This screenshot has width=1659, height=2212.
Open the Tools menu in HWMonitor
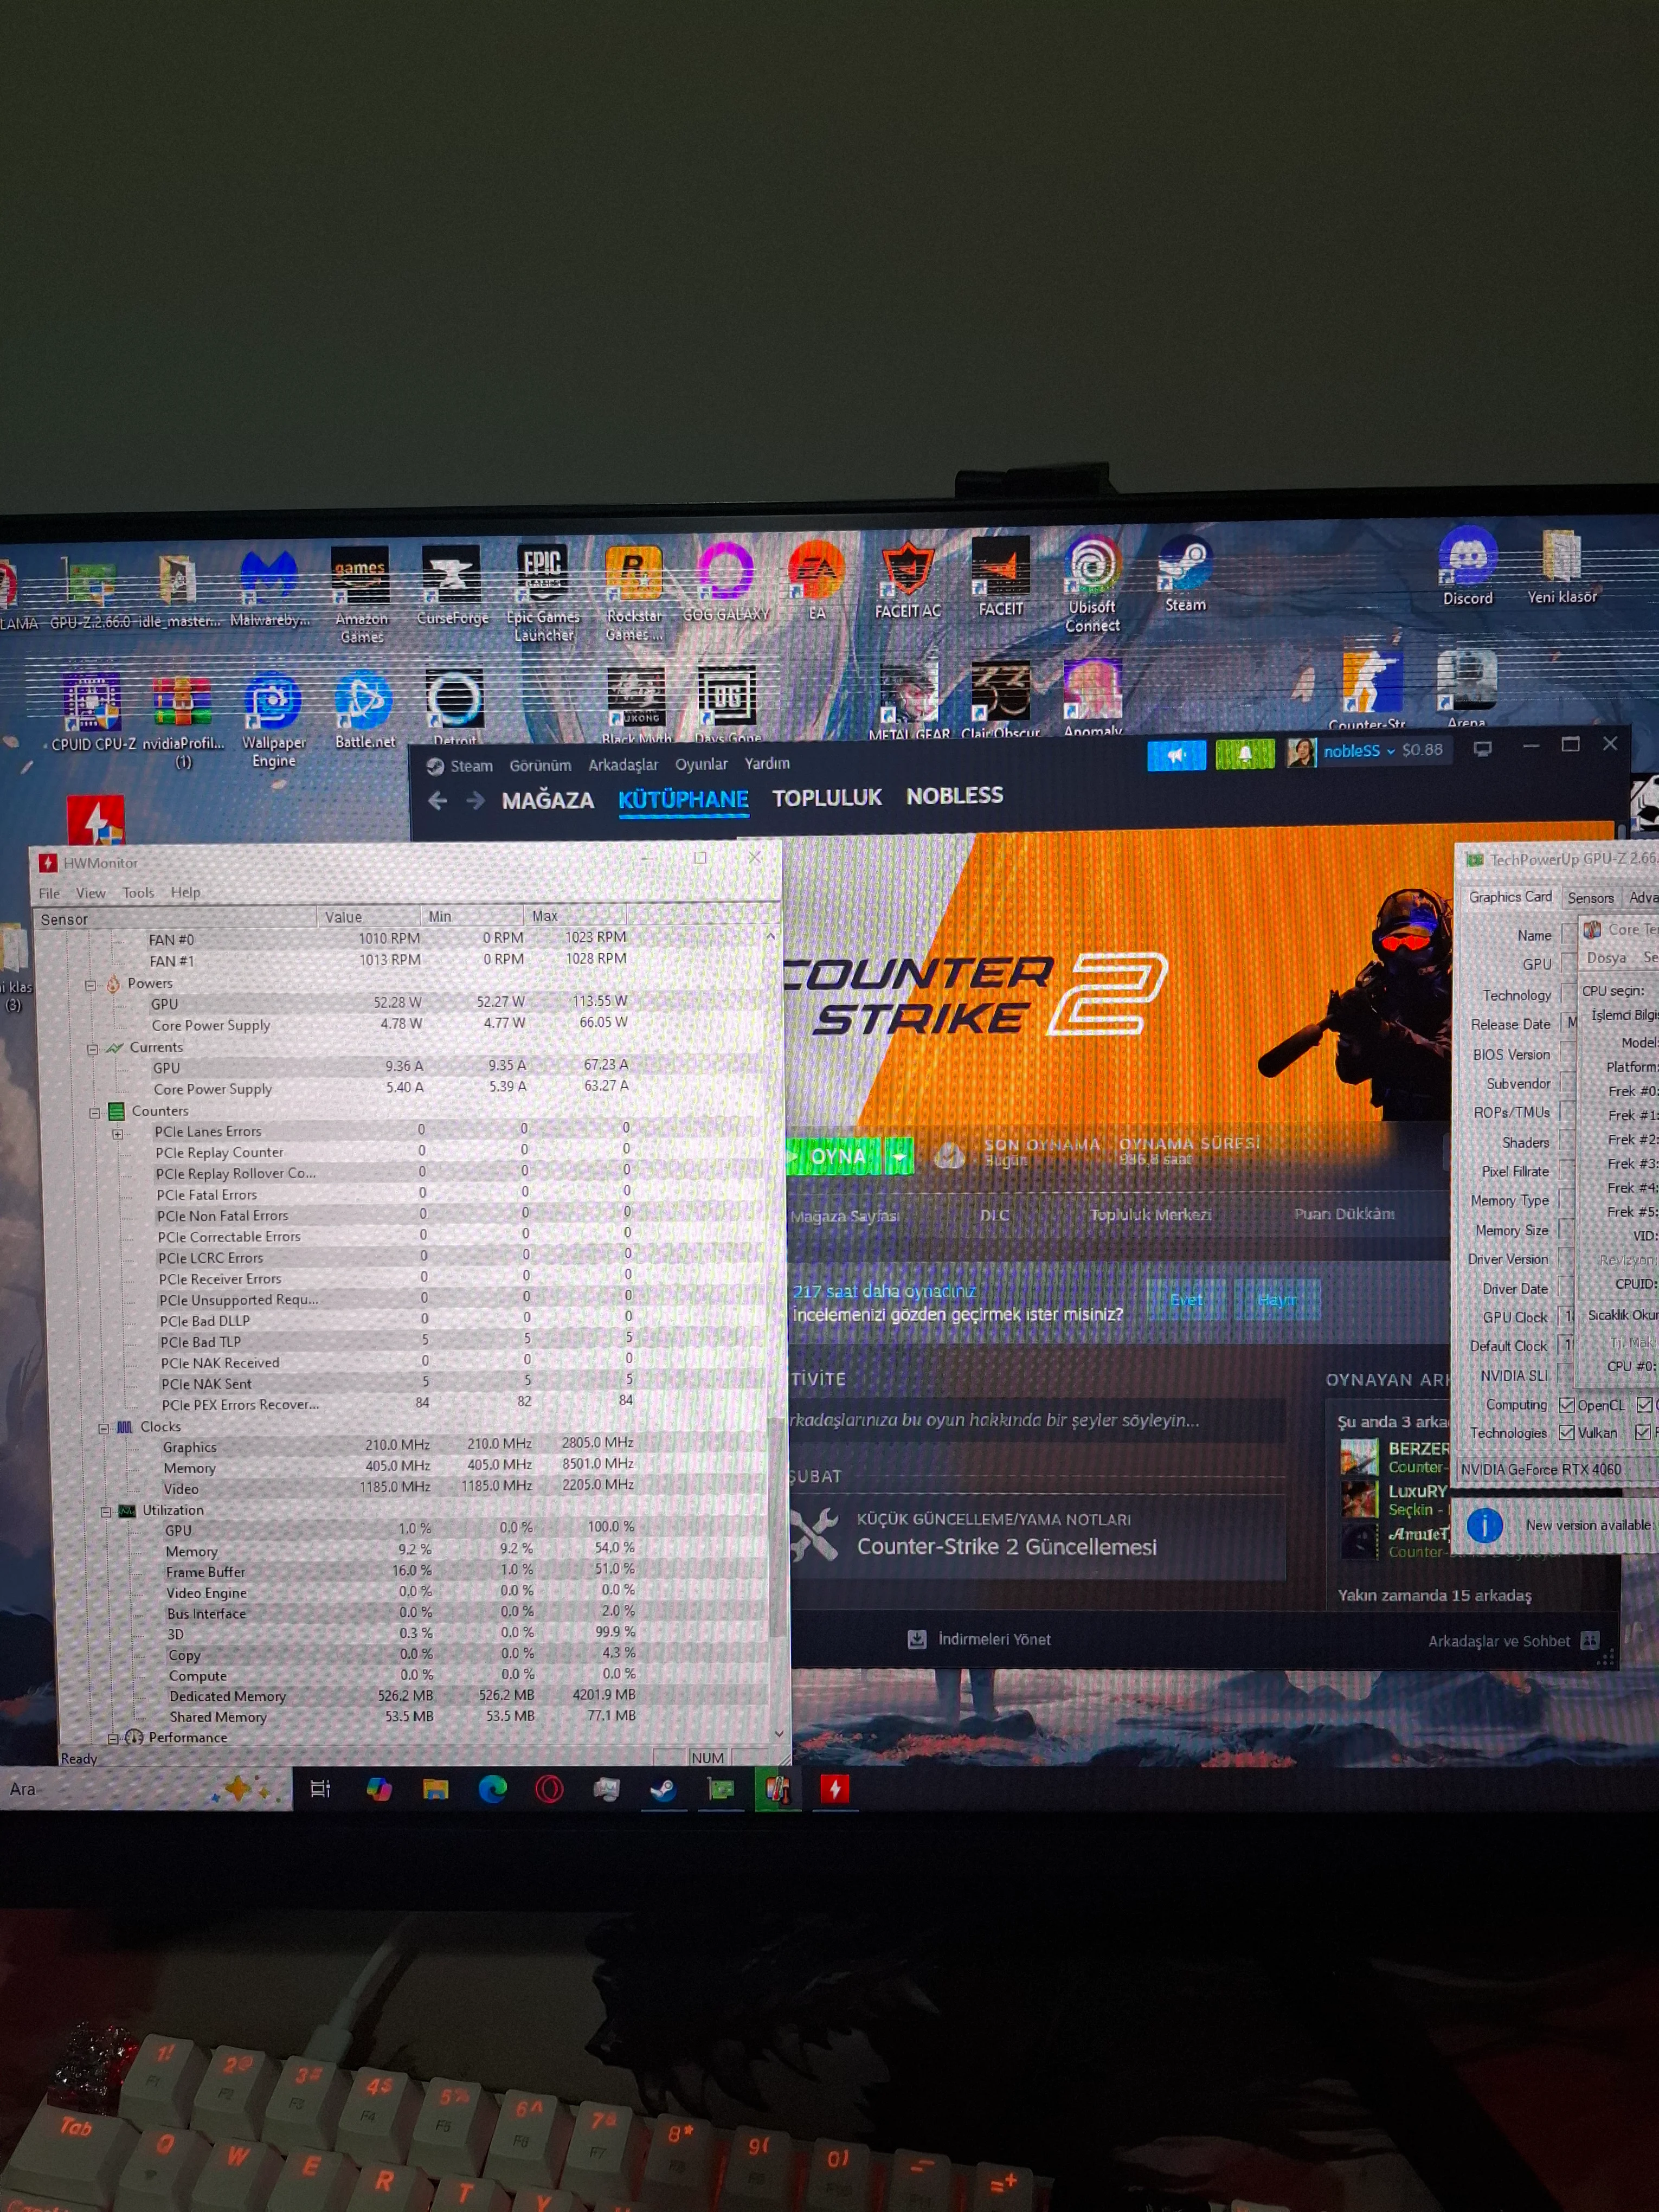138,893
